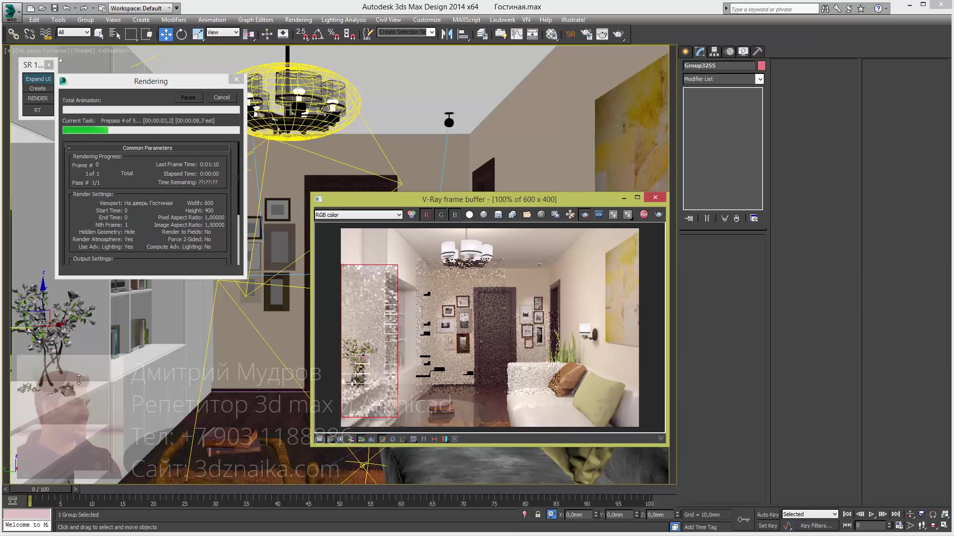This screenshot has height=536, width=954.
Task: Click the Auto Key record icon
Action: click(767, 514)
